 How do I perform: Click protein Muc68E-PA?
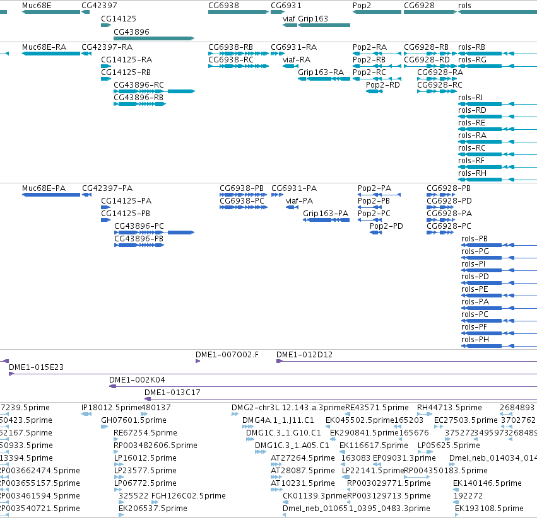[44, 188]
